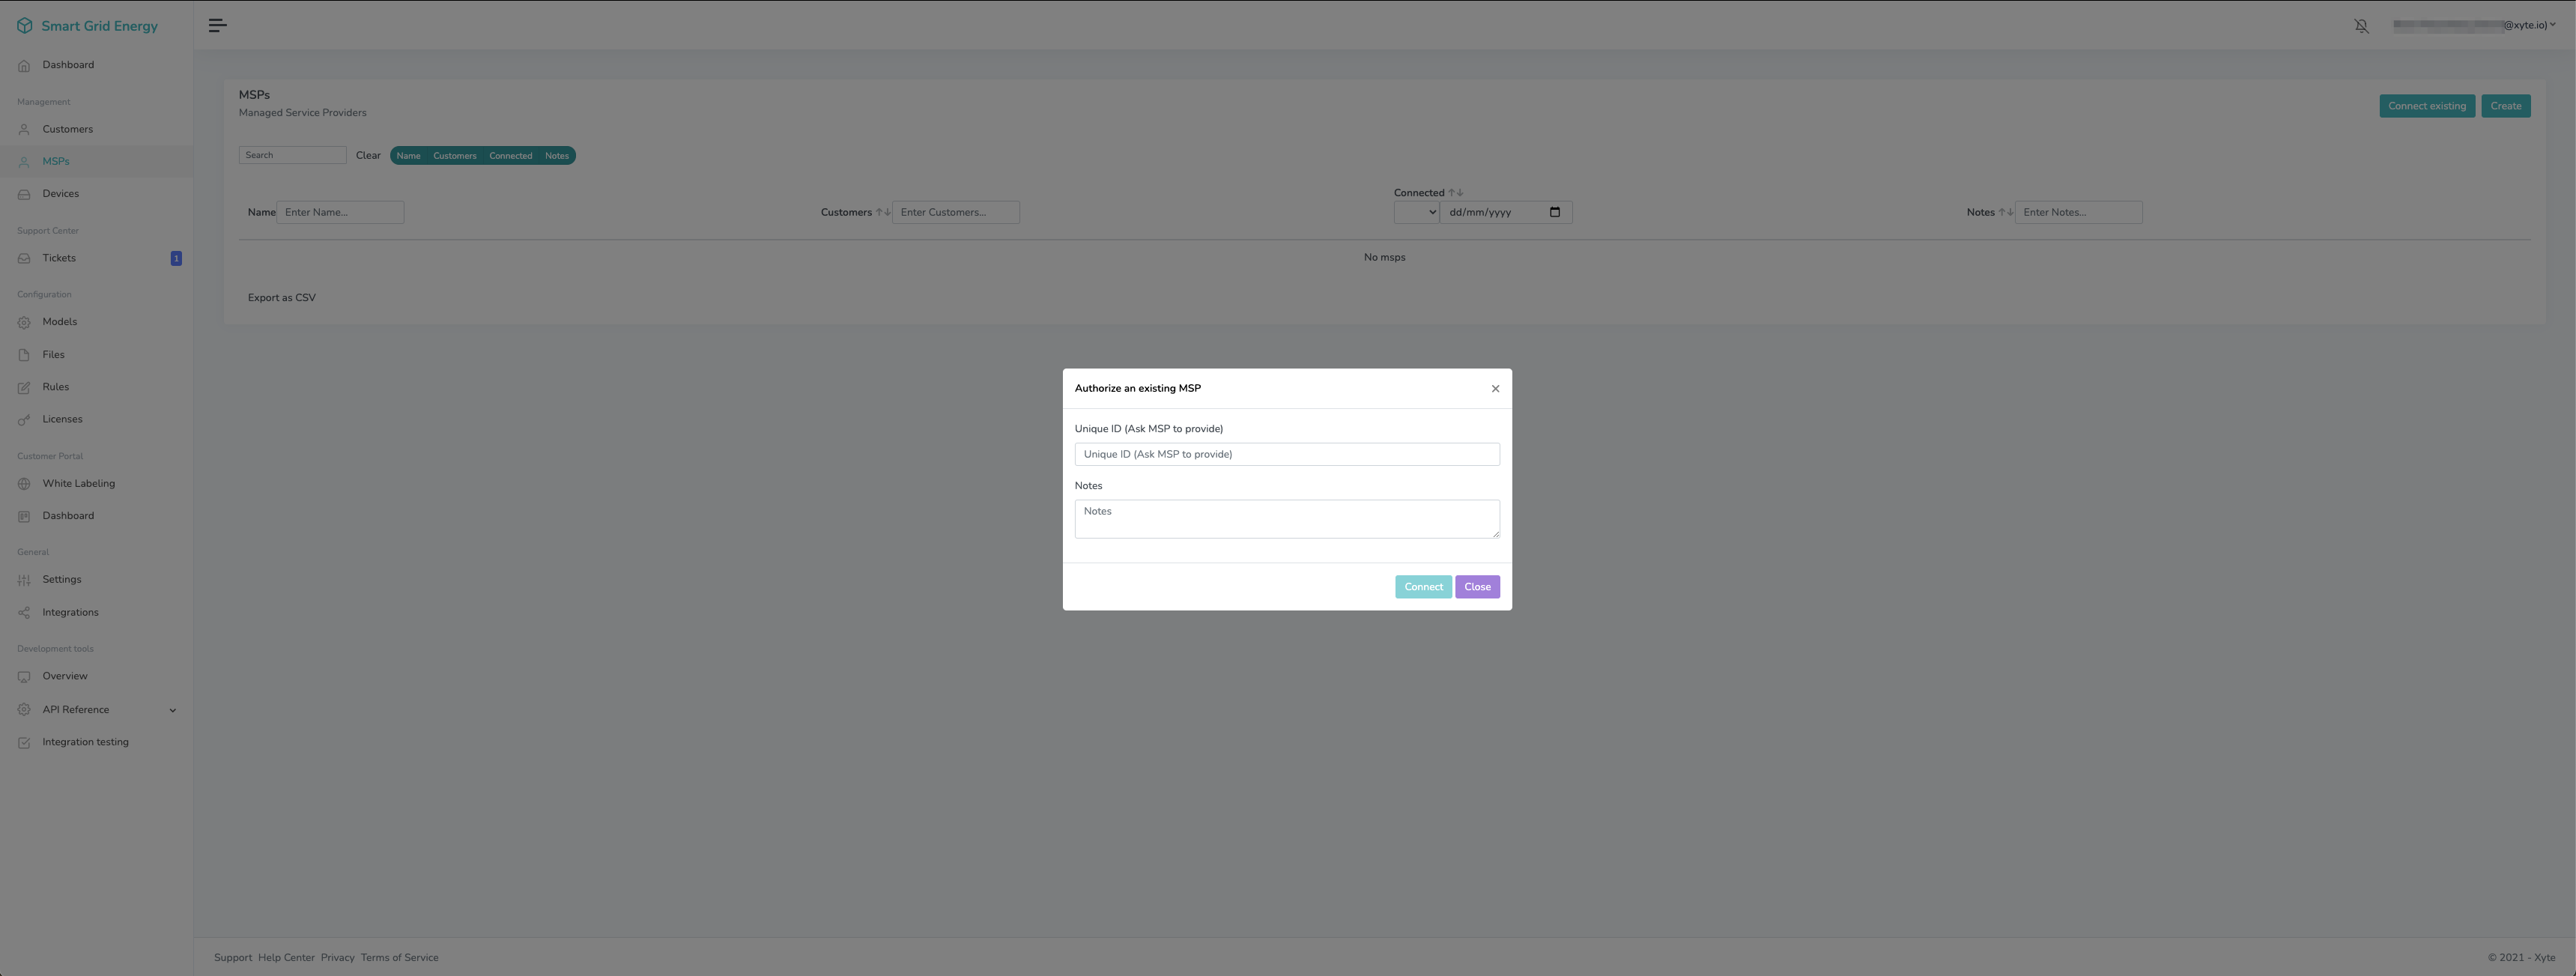Toggle the Connected column filter chip
Viewport: 2576px width, 976px height.
pyautogui.click(x=510, y=156)
